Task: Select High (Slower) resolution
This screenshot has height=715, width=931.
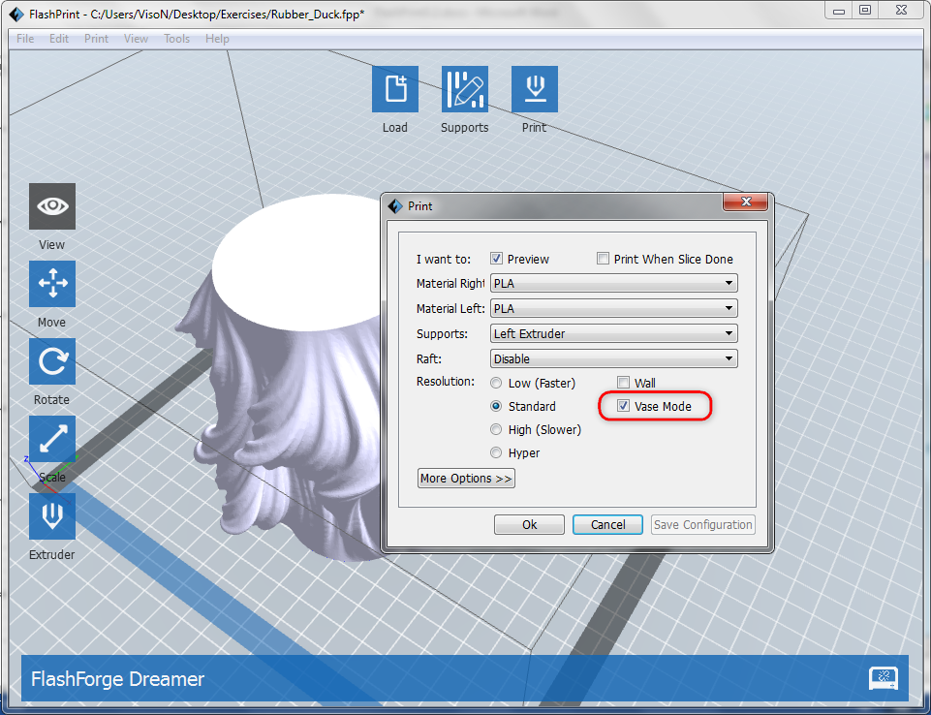Action: pos(496,429)
